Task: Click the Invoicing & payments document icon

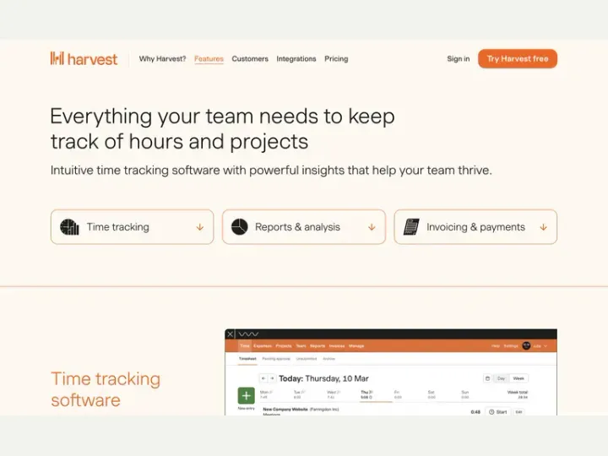Action: [411, 227]
